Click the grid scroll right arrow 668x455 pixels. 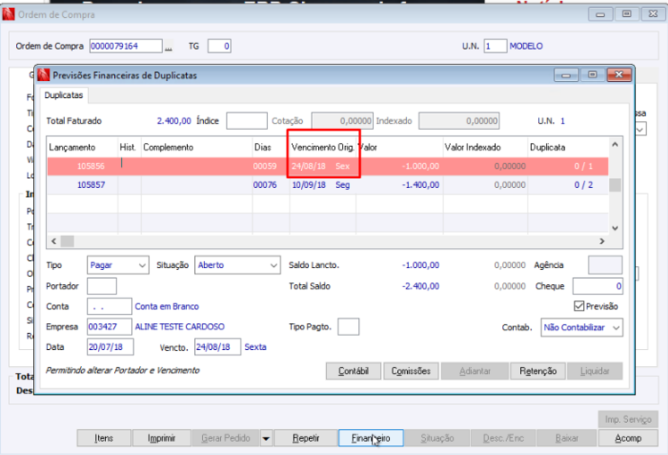(x=602, y=241)
